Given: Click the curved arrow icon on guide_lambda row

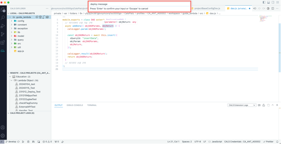Looking at the screenshot, I should pos(44,17).
